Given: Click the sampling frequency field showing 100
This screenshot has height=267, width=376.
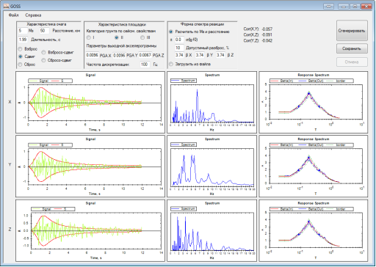Looking at the screenshot, I should (x=145, y=65).
